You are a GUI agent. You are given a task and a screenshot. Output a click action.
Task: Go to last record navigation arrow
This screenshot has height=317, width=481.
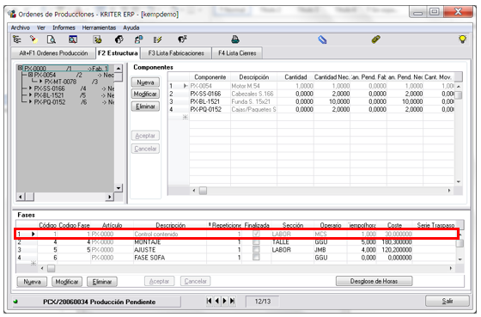pyautogui.click(x=232, y=301)
